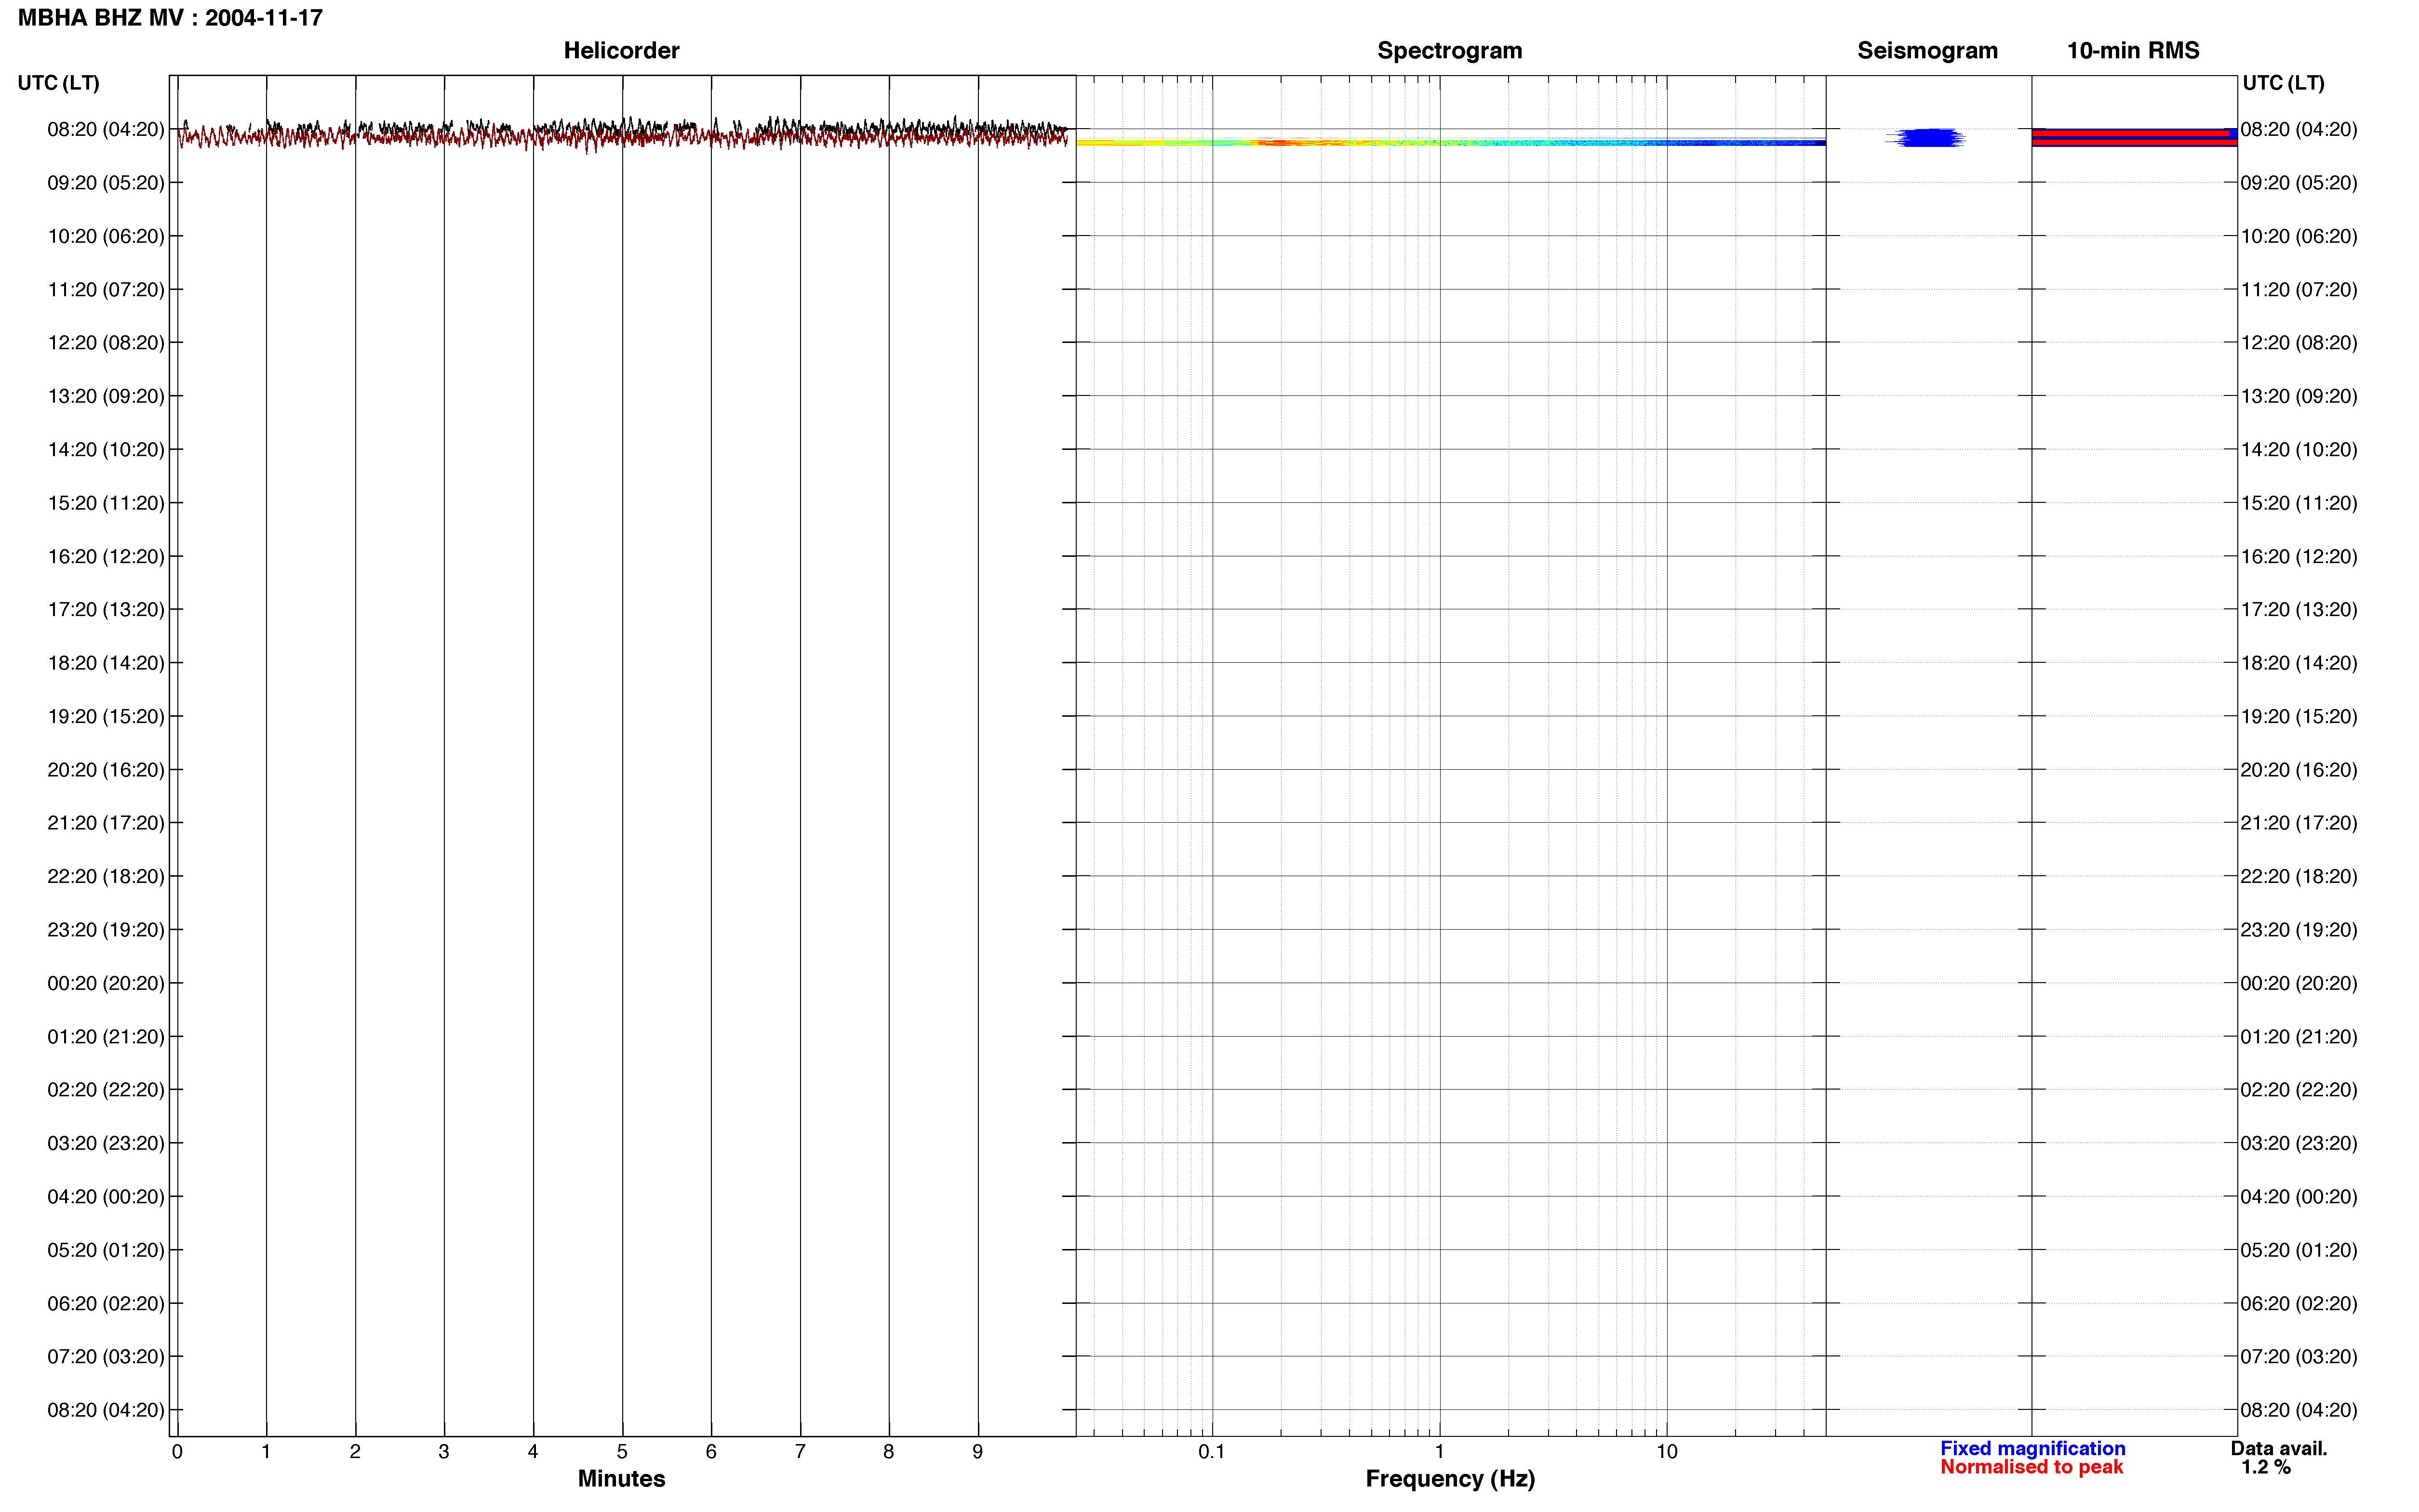The image size is (2419, 1512).
Task: Click the 'Helicorder' panel heading
Action: point(621,50)
